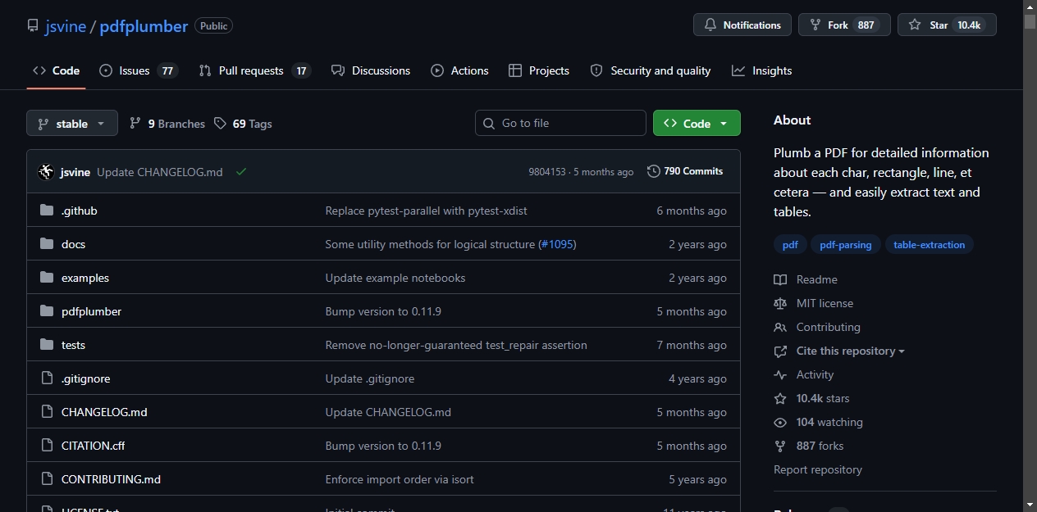This screenshot has height=512, width=1037.
Task: Open the pdfplumber repository link
Action: 144,26
